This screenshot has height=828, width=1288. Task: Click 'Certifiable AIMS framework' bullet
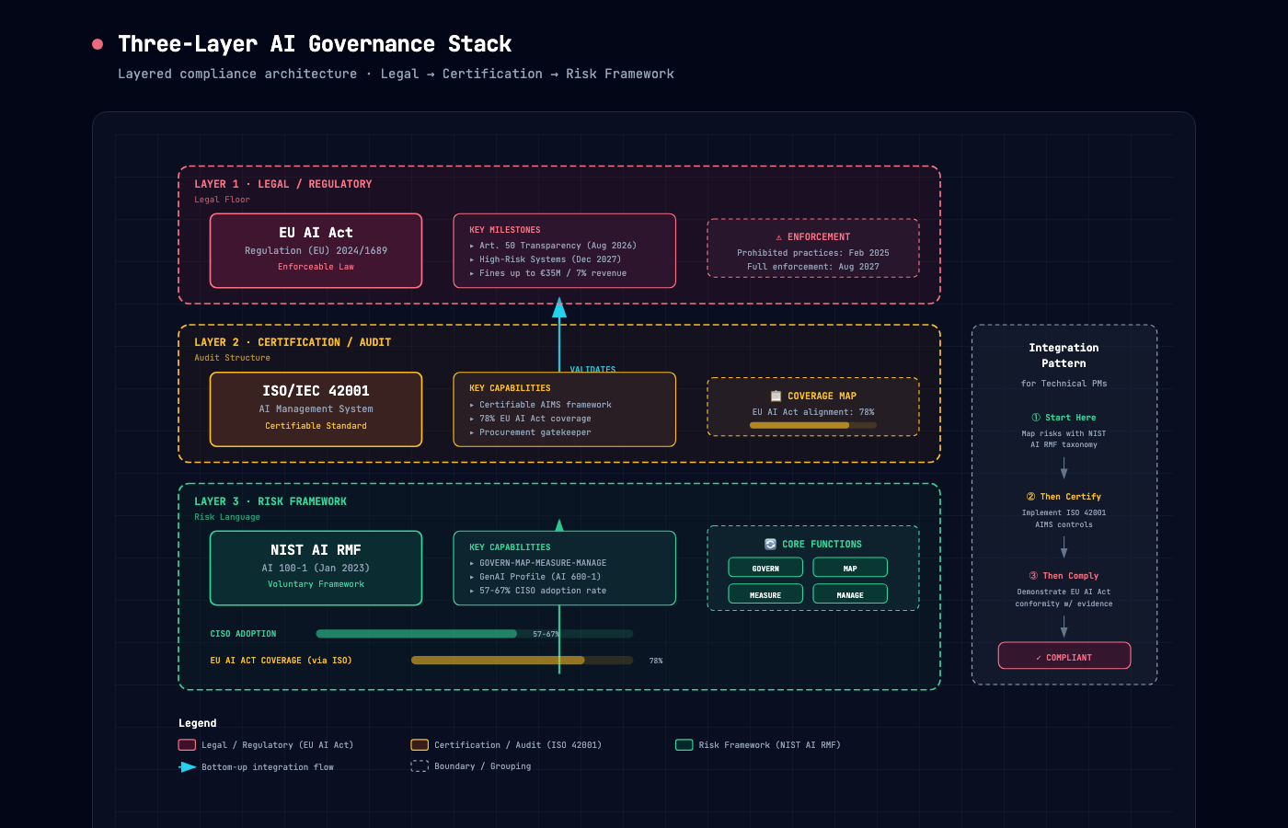(x=546, y=405)
